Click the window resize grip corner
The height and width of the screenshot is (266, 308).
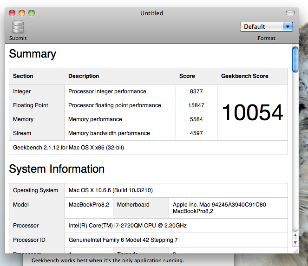(x=295, y=250)
